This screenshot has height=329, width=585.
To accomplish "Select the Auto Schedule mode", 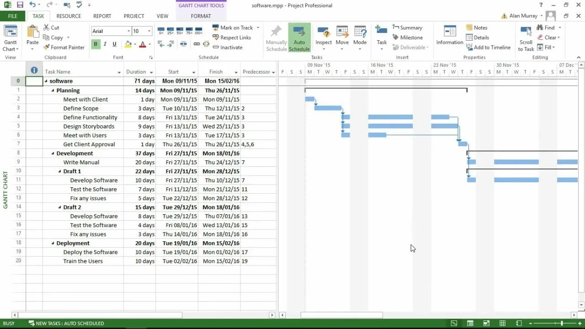I will (x=299, y=37).
